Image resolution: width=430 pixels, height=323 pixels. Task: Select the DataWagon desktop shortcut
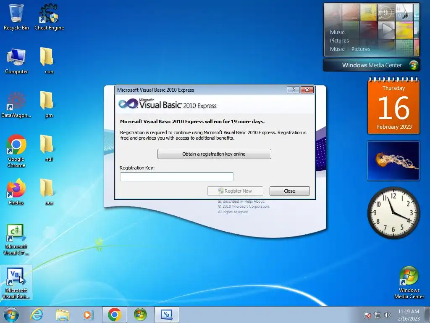16,104
